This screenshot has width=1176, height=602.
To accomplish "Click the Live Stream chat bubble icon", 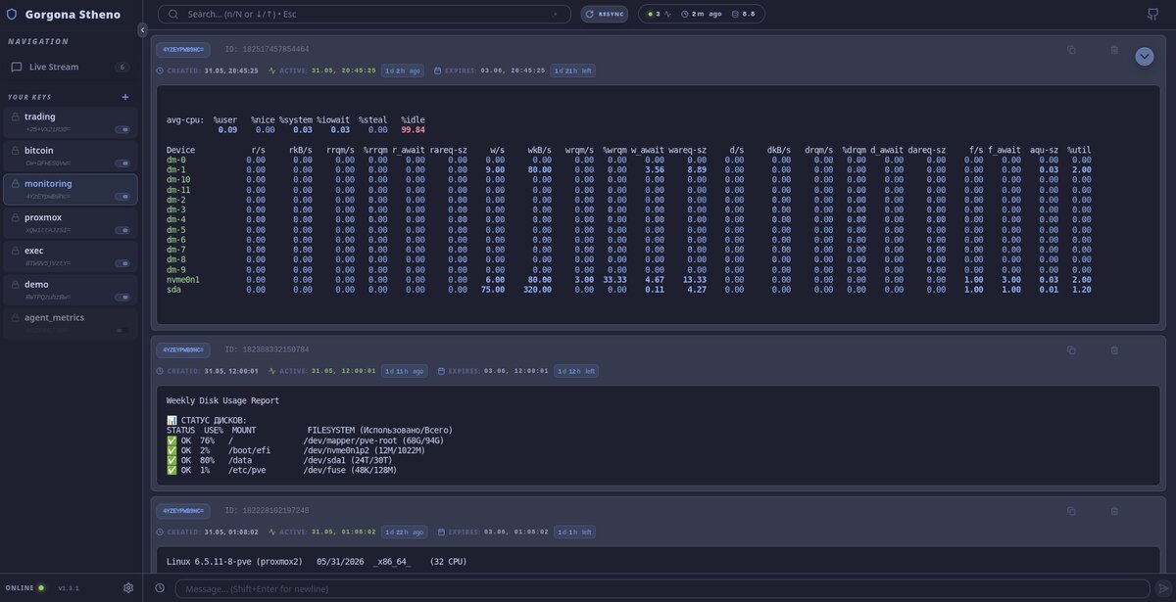I will point(17,67).
